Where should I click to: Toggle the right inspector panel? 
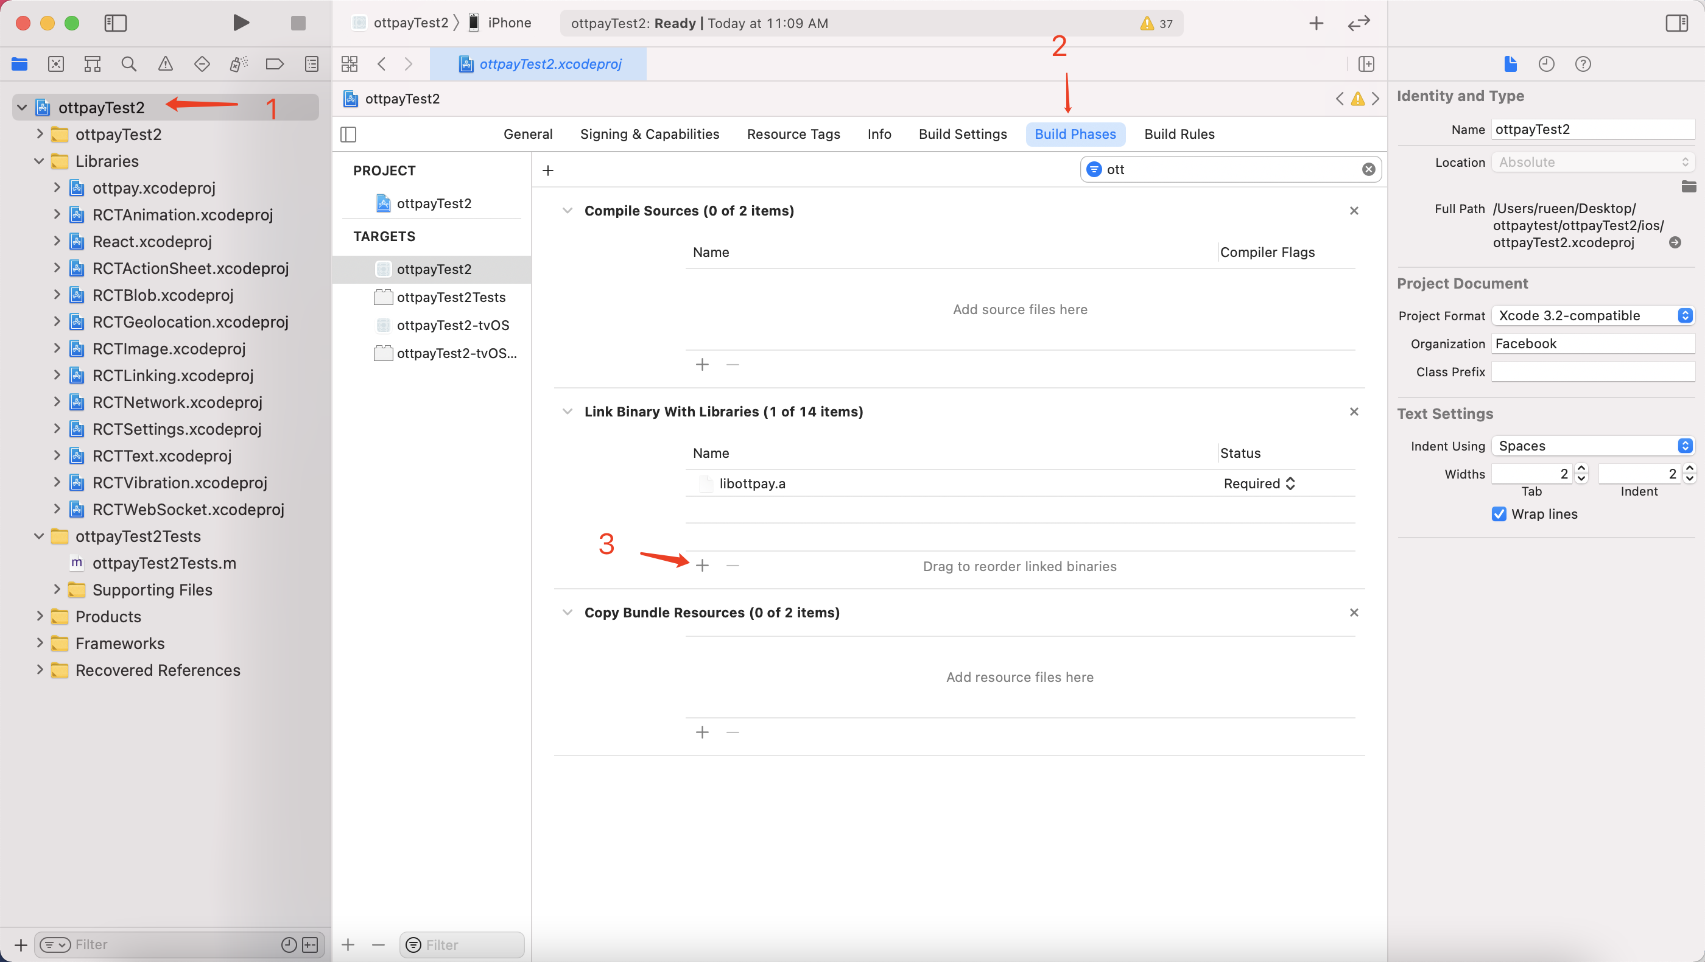[1676, 23]
